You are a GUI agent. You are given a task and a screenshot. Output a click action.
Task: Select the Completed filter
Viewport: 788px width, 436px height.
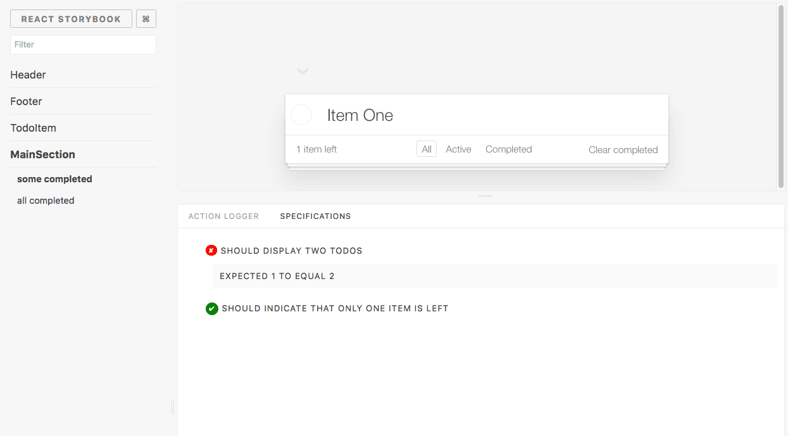(508, 149)
